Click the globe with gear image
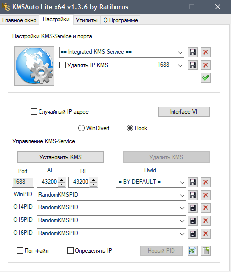 (34, 66)
